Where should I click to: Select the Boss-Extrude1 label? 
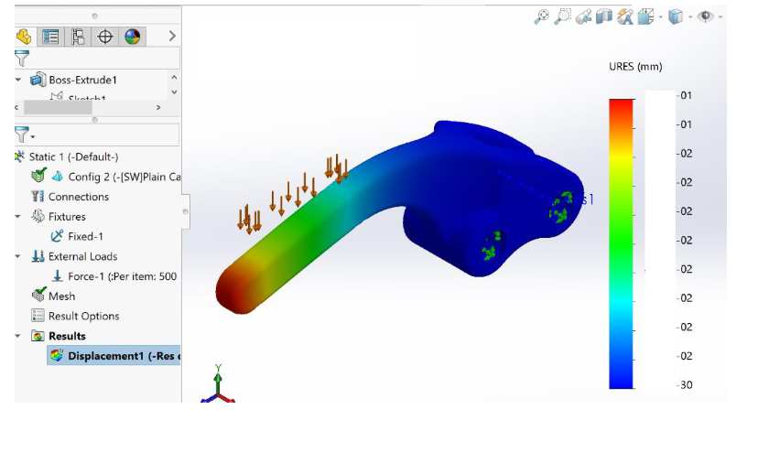[82, 80]
